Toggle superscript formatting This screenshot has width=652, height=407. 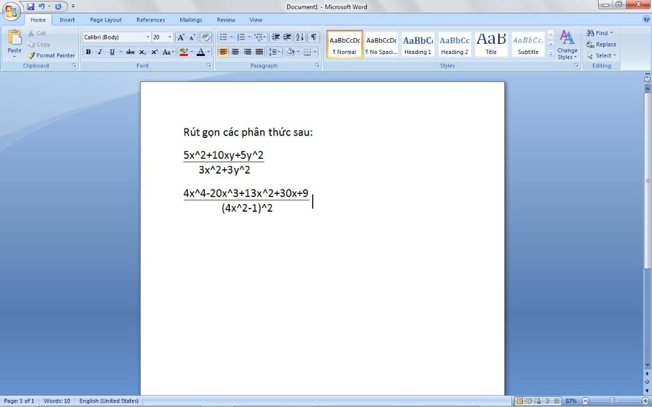coord(154,52)
